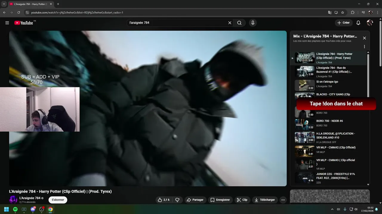Image resolution: width=382 pixels, height=214 pixels.
Task: Show hidden system tray icons chevron
Action: point(332,209)
